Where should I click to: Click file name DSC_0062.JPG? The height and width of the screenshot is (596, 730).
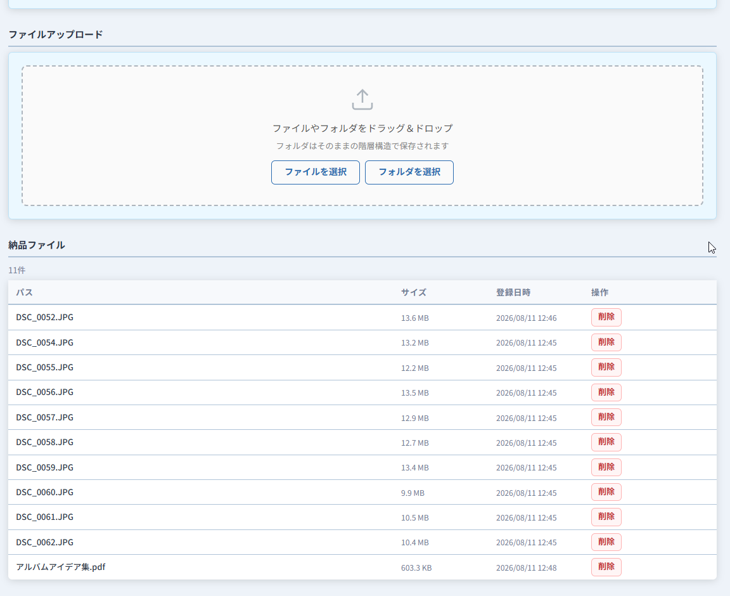coord(45,542)
